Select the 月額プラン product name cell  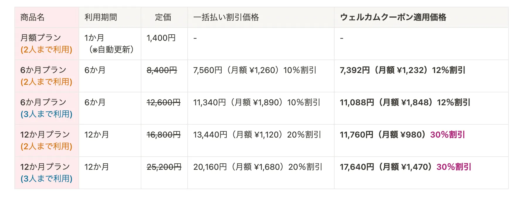[47, 44]
